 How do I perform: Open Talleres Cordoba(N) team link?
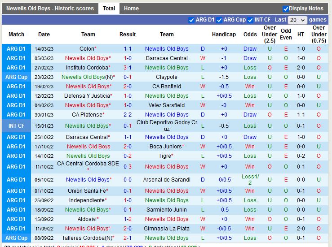[x=88, y=238]
